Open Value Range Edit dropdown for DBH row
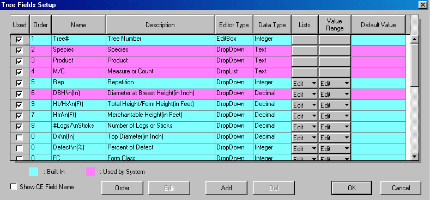This screenshot has width=430, height=200. click(335, 95)
